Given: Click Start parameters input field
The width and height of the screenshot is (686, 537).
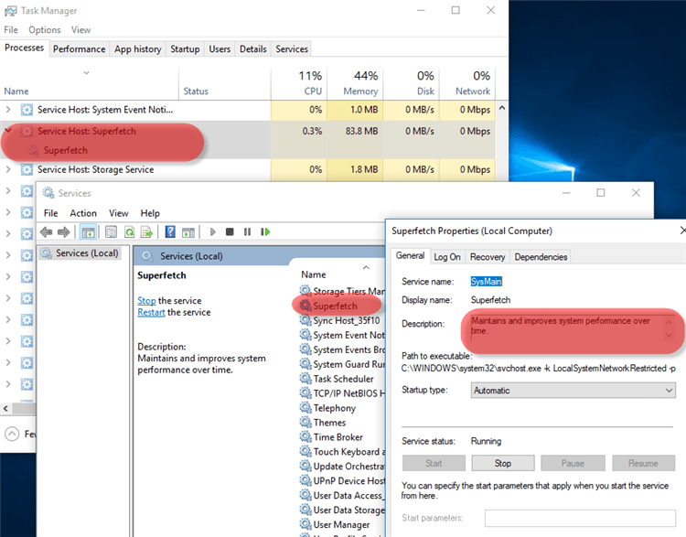Looking at the screenshot, I should (x=580, y=518).
